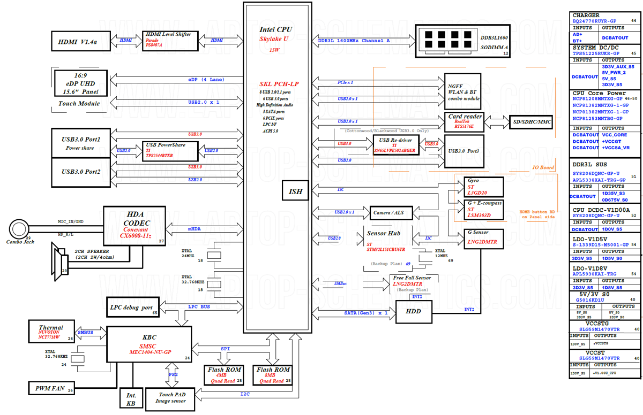Select the HDD block
Screen dimensions: 643x415
pos(414,311)
